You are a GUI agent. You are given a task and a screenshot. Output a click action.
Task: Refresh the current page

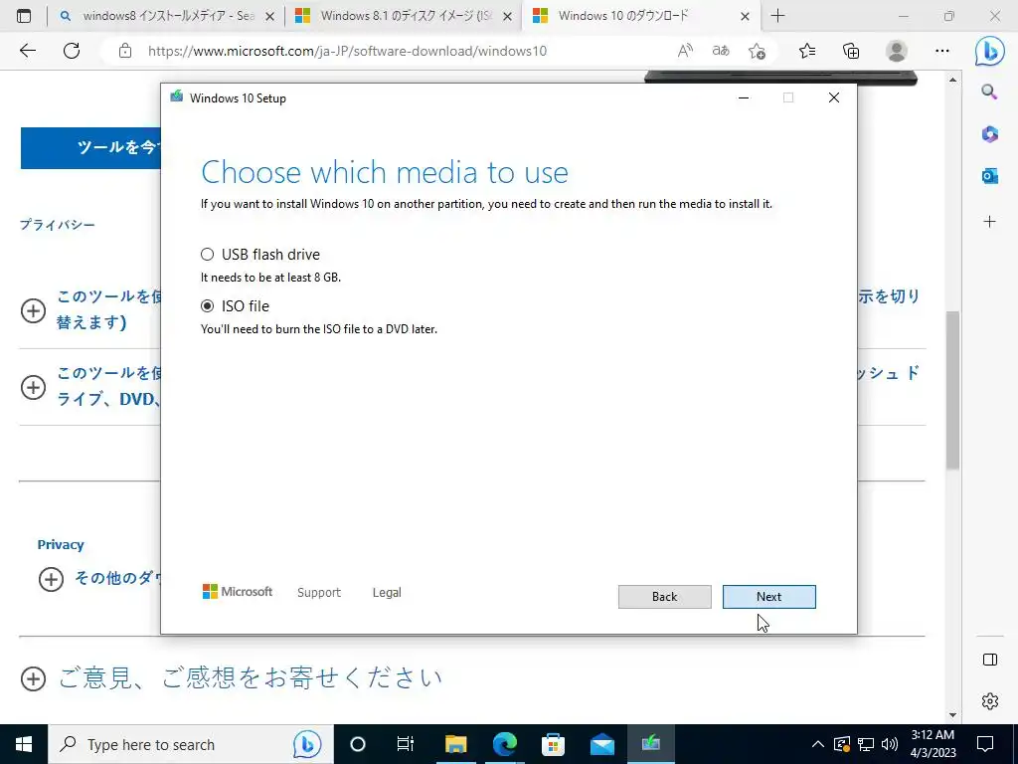[72, 51]
